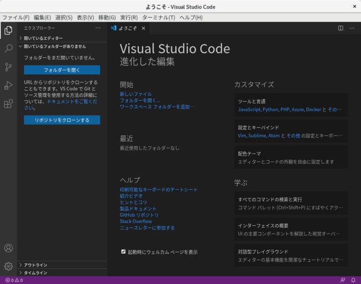Open the Extensions view icon
This screenshot has height=284, width=361.
click(x=8, y=104)
